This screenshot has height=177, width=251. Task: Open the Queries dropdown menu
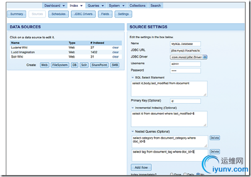pos(96,6)
